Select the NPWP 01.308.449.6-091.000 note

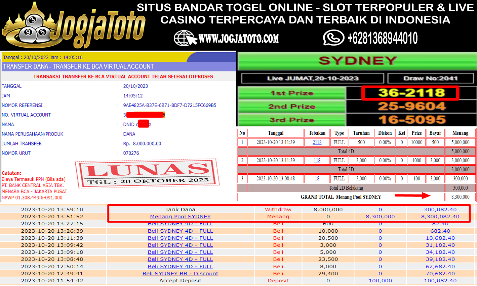pyautogui.click(x=32, y=198)
